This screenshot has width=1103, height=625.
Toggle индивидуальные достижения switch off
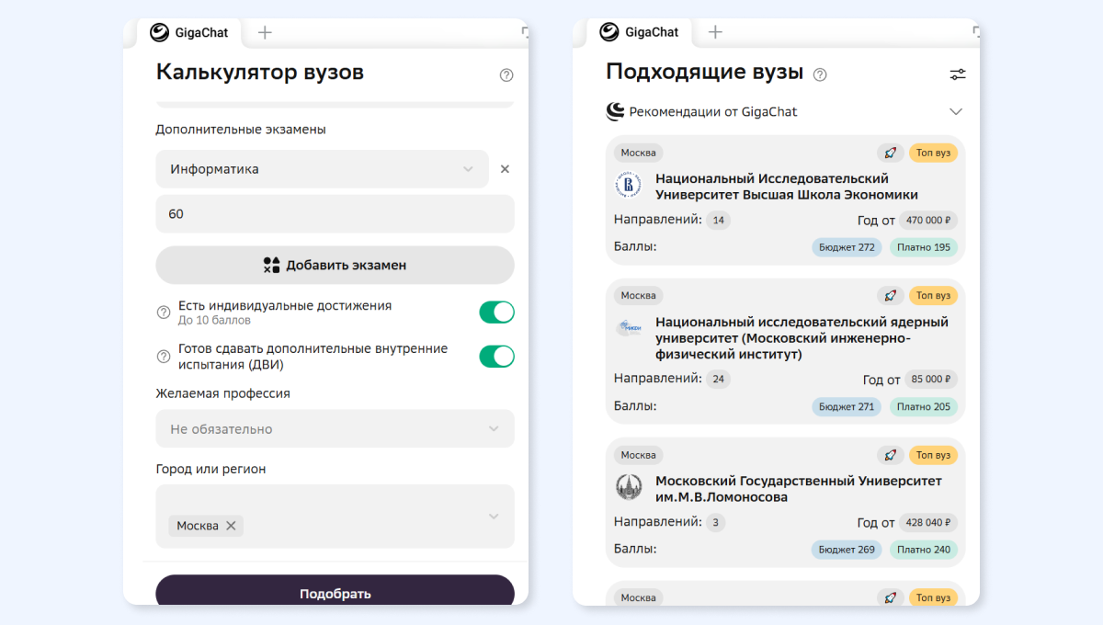(496, 312)
